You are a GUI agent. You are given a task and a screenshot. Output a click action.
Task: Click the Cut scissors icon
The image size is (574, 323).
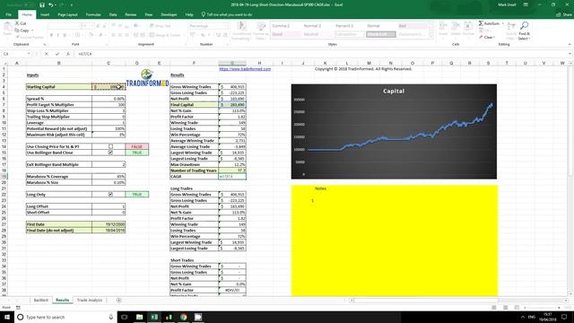click(x=17, y=23)
